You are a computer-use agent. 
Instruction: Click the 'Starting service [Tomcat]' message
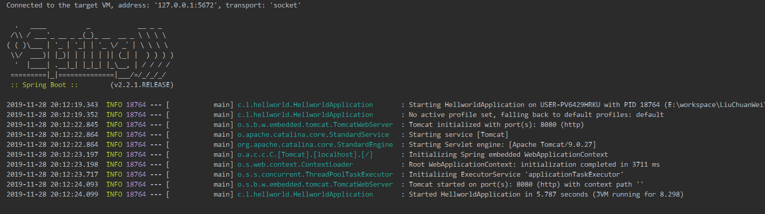point(458,135)
